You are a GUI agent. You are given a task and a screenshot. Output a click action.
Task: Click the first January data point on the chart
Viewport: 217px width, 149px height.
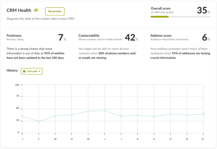22,116
